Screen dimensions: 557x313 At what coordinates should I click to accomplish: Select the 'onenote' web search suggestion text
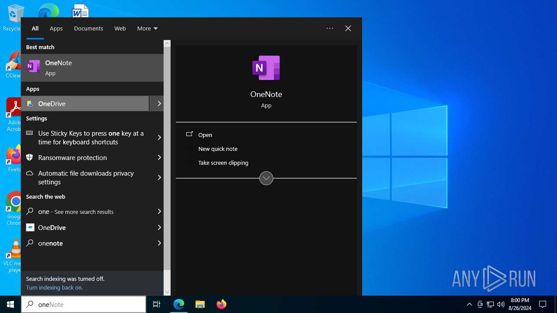tap(50, 243)
